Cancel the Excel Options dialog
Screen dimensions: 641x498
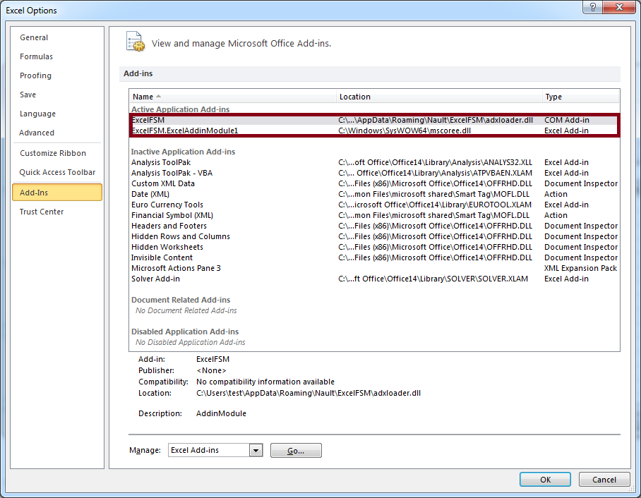pyautogui.click(x=604, y=480)
